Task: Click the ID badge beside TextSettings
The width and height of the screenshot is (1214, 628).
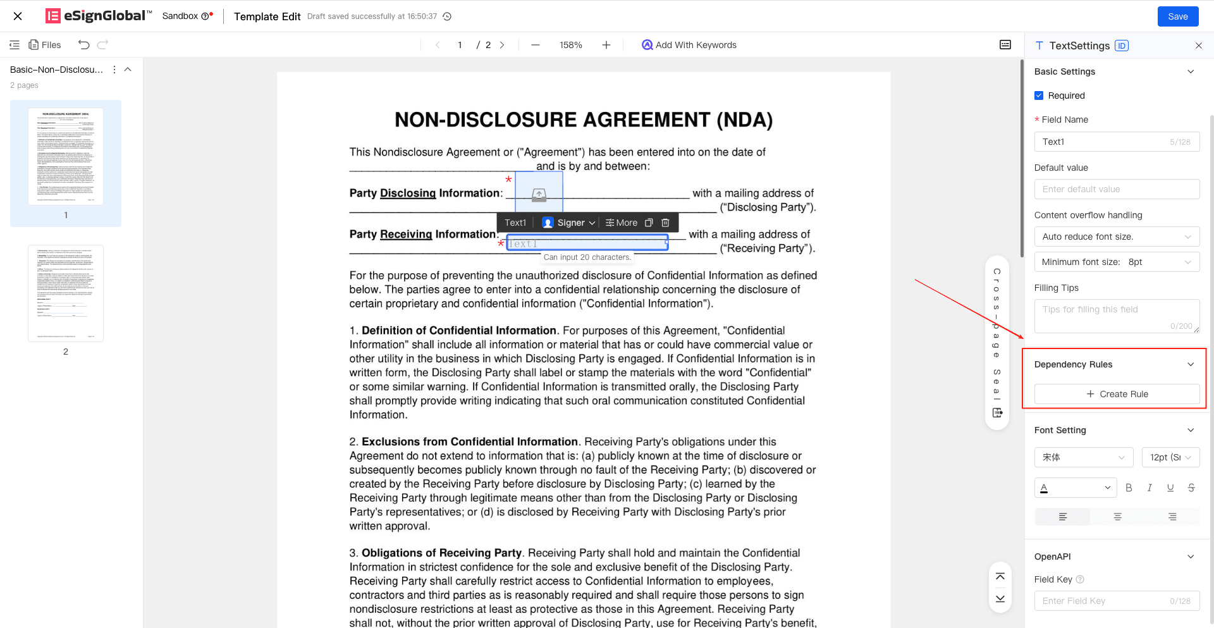Action: click(1122, 46)
